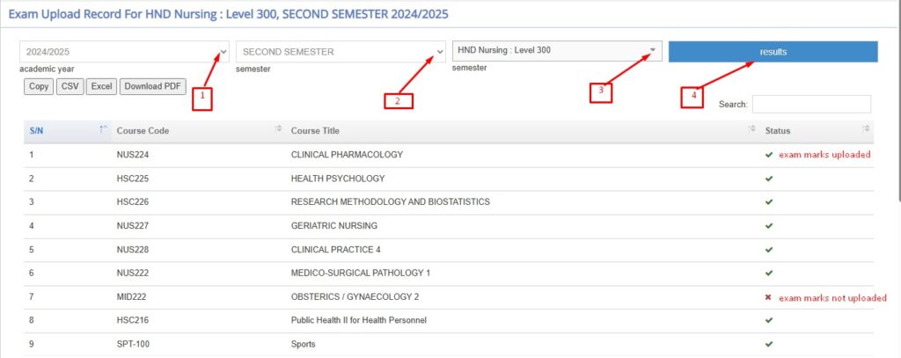The width and height of the screenshot is (901, 358).
Task: Click the Course Code column header
Action: pos(143,131)
